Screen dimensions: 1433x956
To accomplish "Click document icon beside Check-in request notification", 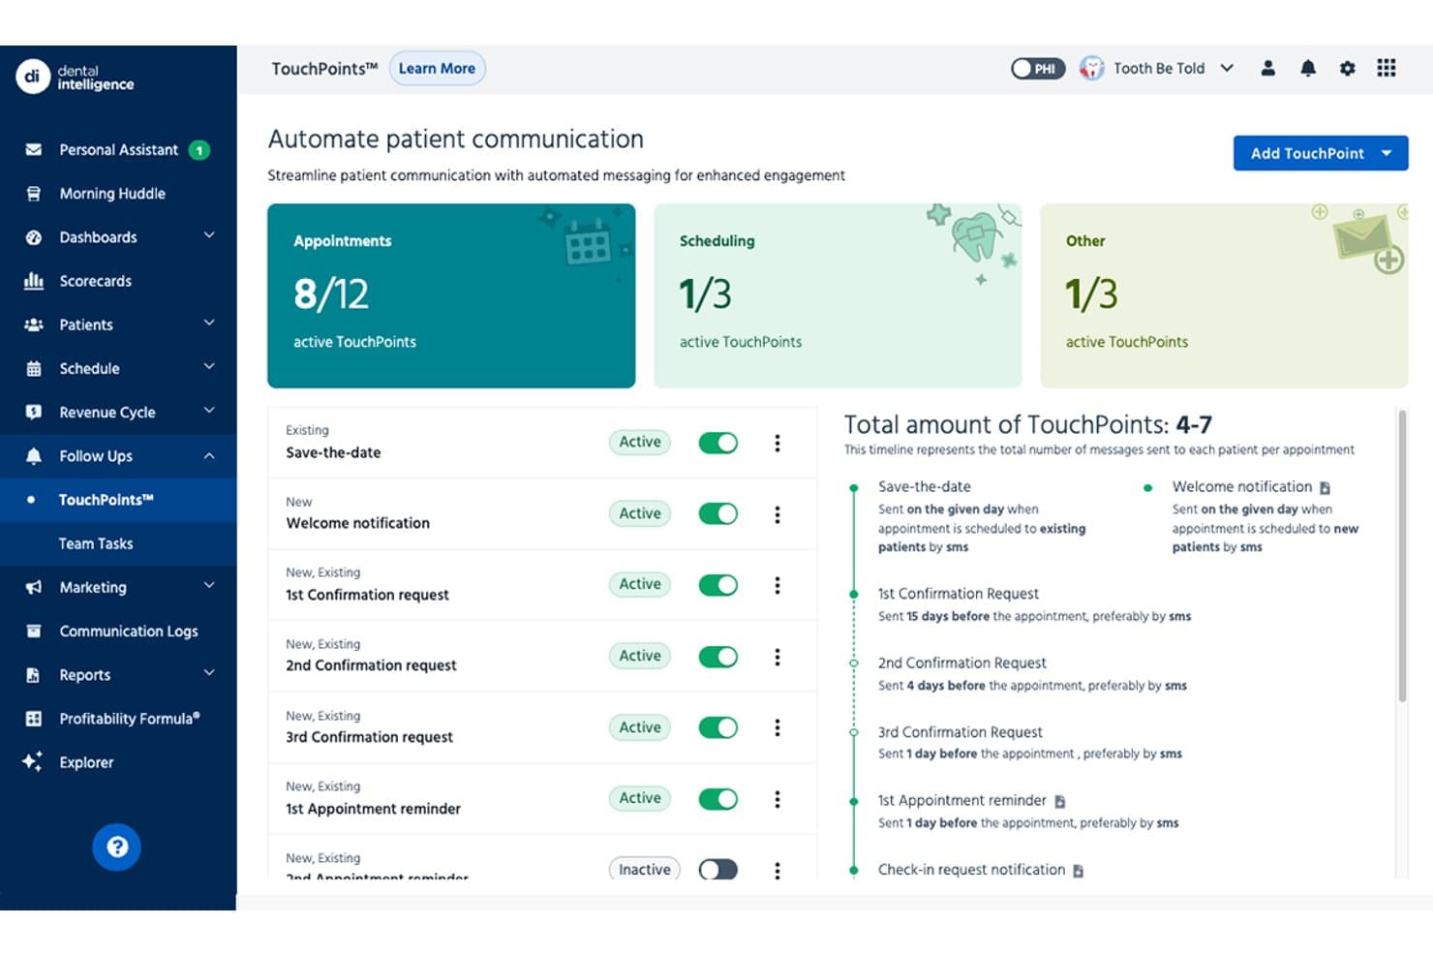I will pos(1078,871).
